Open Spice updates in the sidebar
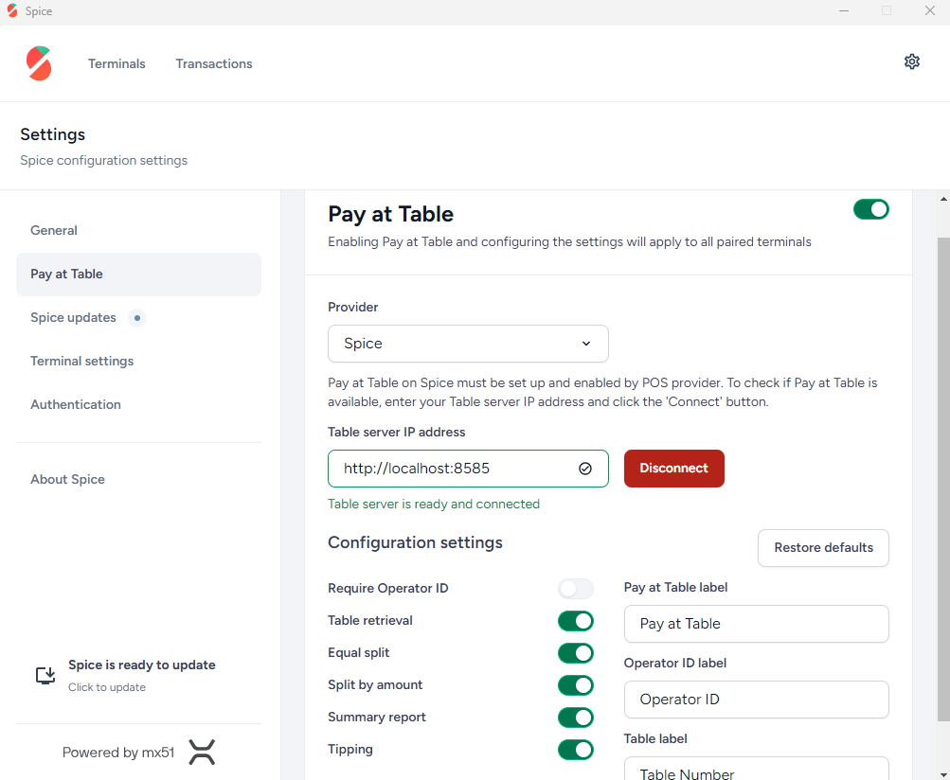This screenshot has width=950, height=780. (x=138, y=317)
